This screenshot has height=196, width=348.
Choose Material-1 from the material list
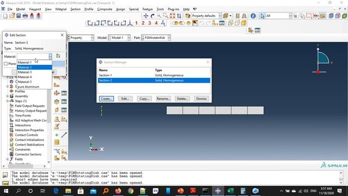[x=34, y=63]
